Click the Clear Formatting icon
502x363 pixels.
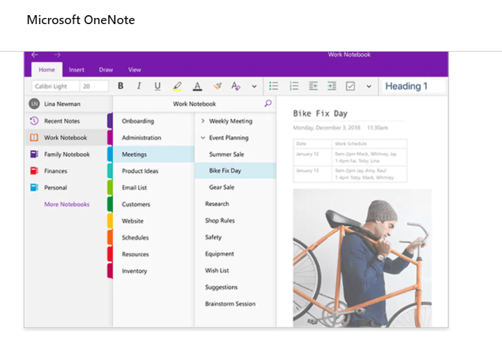tap(236, 86)
